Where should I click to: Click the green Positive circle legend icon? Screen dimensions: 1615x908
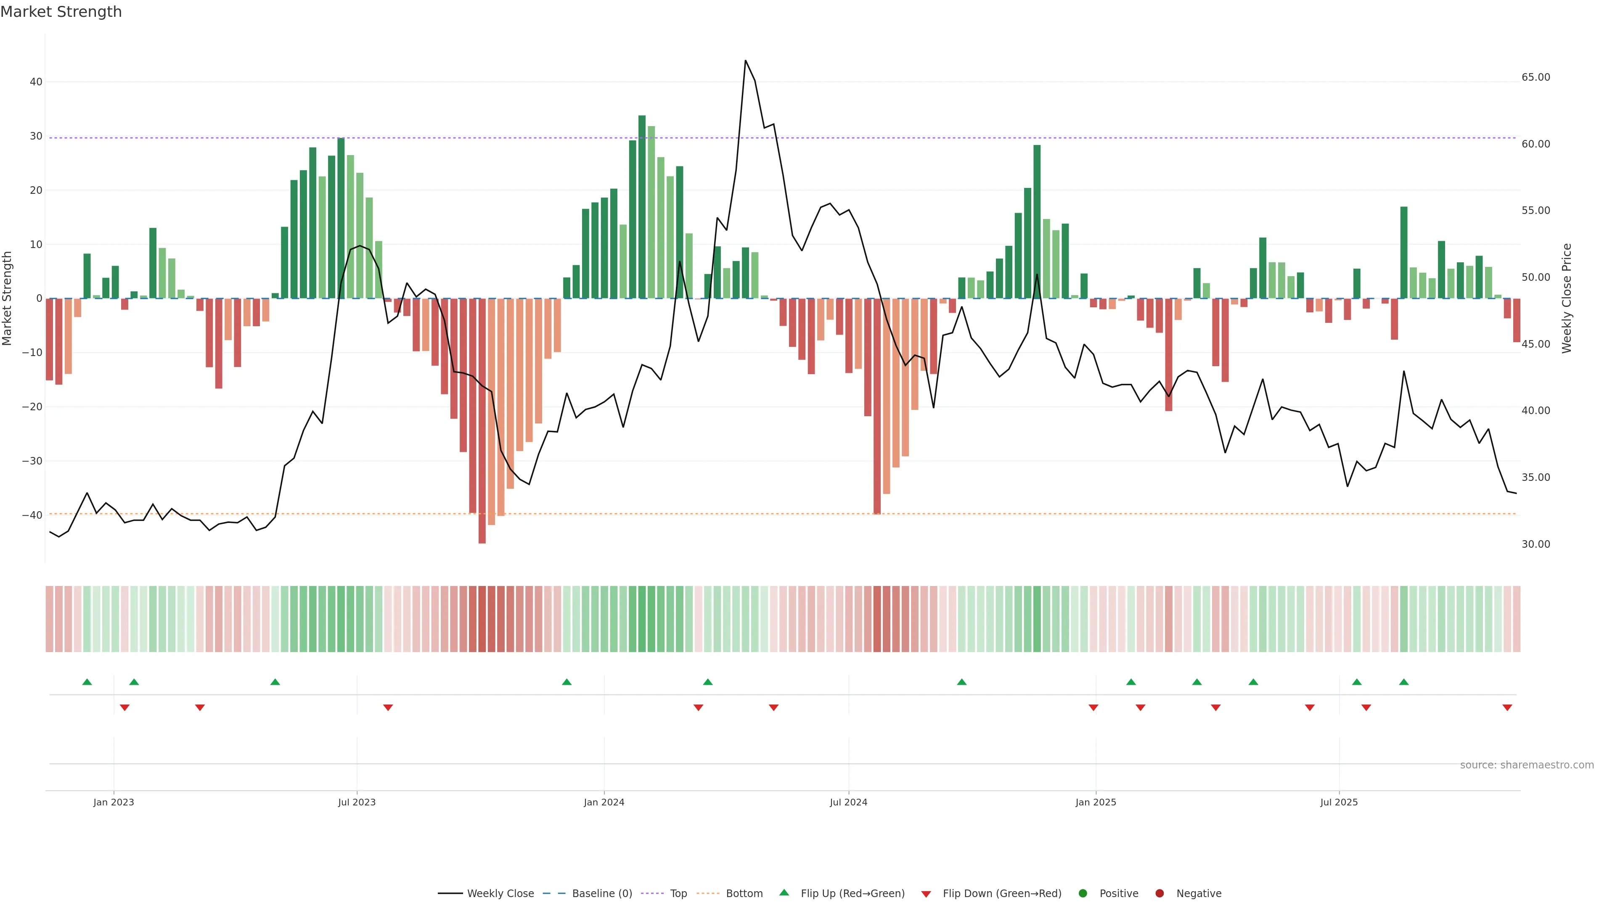point(1083,893)
